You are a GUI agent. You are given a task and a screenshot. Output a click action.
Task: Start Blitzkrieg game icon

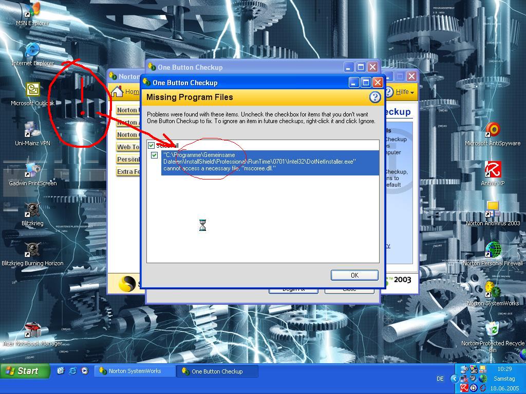(32, 214)
